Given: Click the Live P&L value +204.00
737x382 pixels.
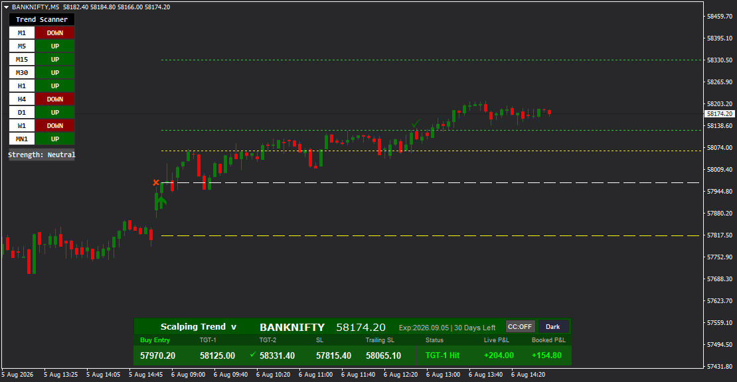Looking at the screenshot, I should (x=499, y=355).
